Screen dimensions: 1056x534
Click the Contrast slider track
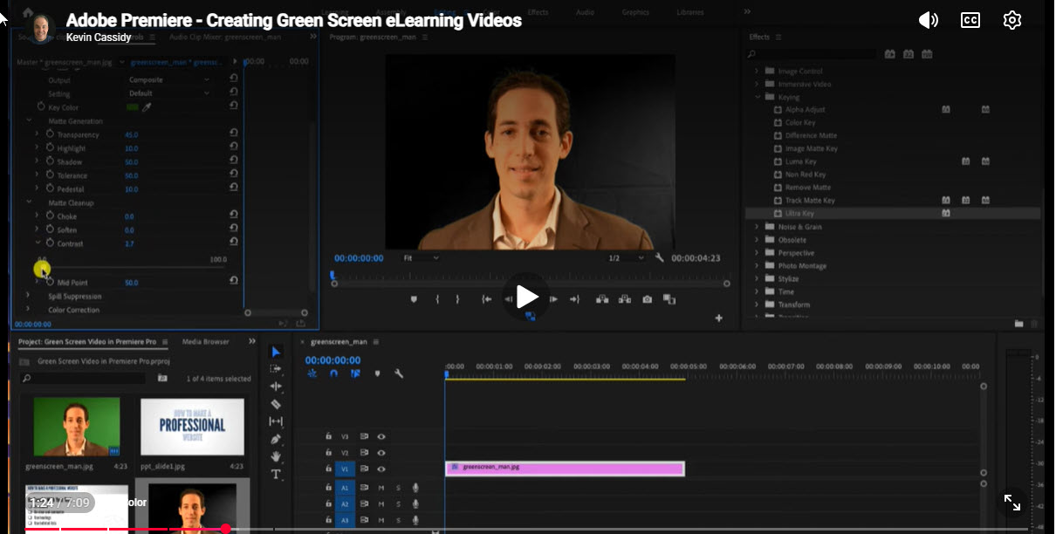(x=131, y=268)
